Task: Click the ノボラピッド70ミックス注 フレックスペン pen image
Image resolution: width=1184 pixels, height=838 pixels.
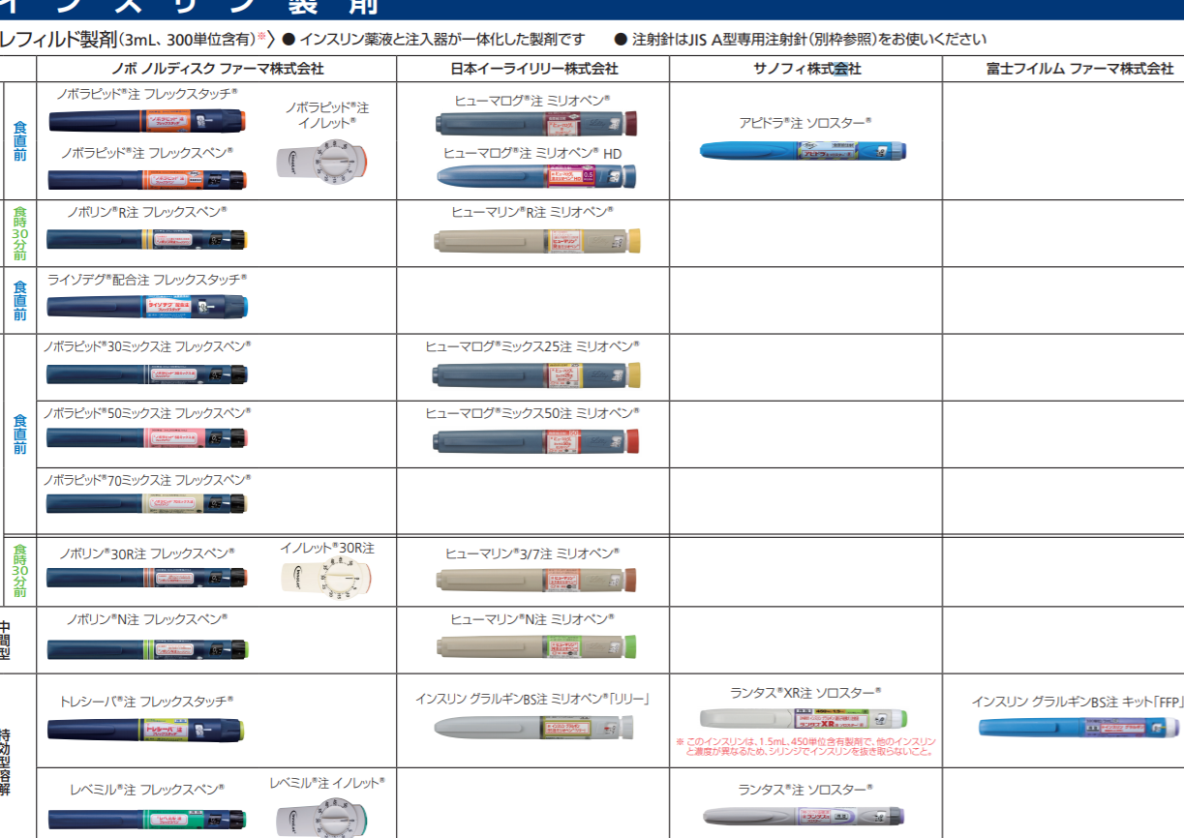Action: [147, 503]
